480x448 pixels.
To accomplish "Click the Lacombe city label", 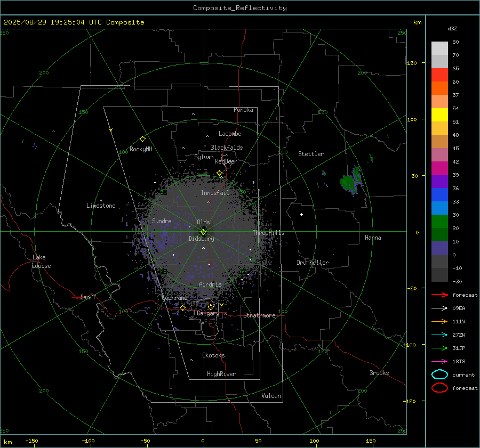I will tap(230, 134).
